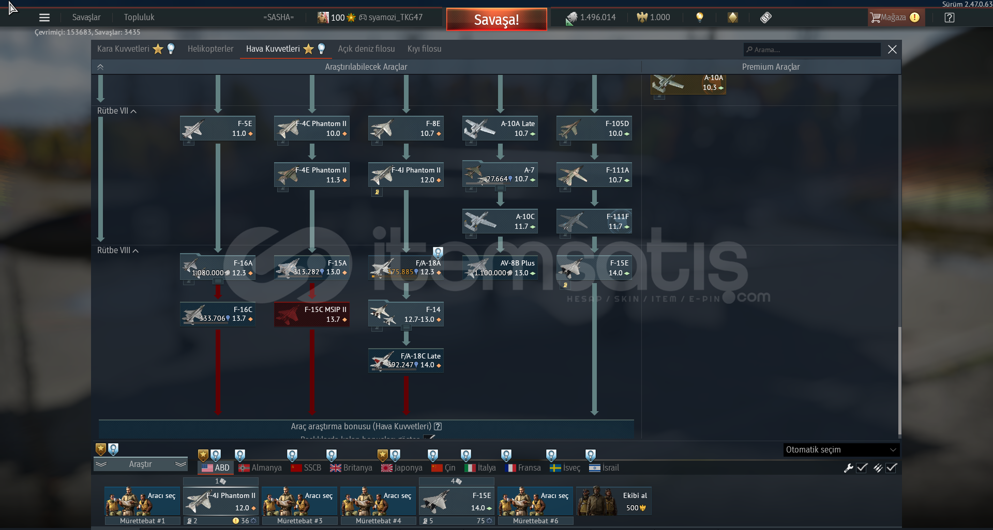
Task: Collapse the Rütbe VII rank section
Action: [117, 111]
